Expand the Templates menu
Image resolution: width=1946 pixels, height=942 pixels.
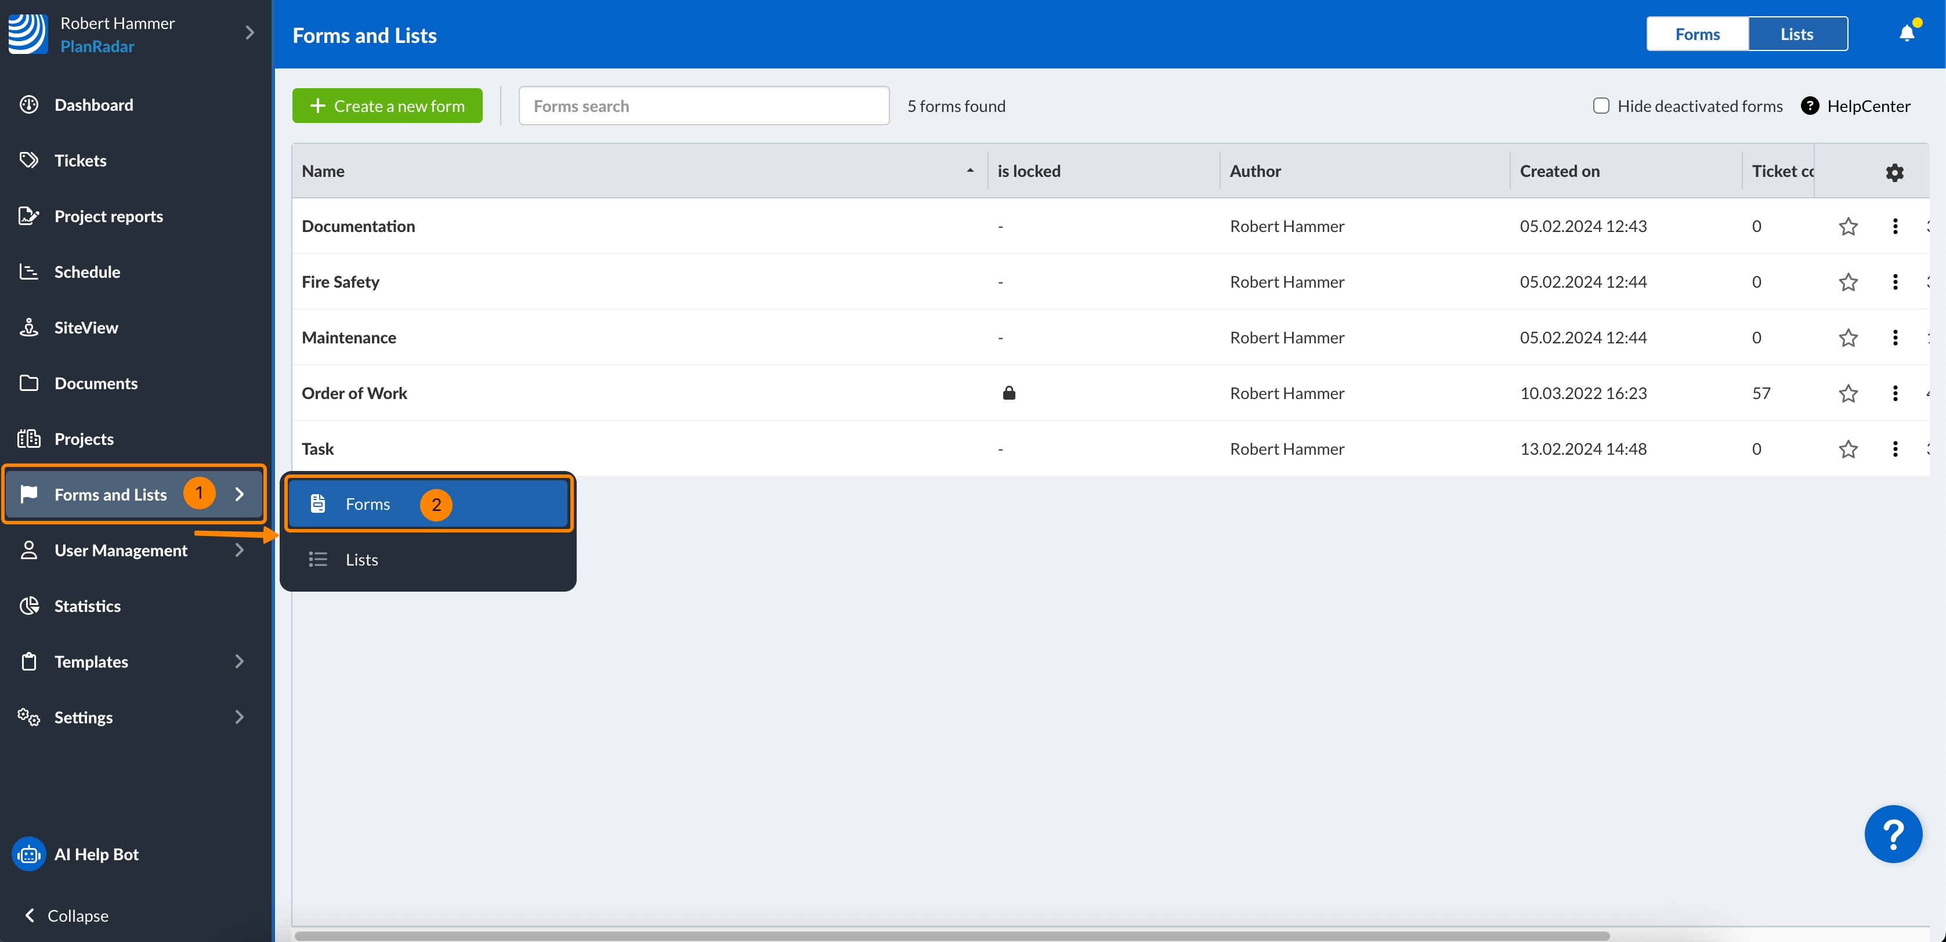point(91,661)
